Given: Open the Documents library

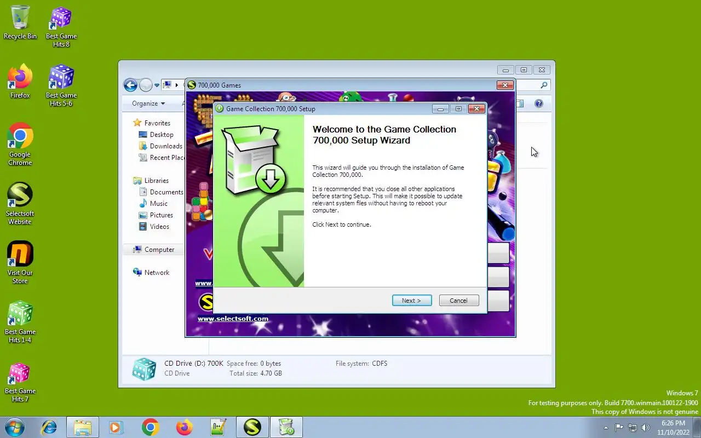Looking at the screenshot, I should pos(166,192).
